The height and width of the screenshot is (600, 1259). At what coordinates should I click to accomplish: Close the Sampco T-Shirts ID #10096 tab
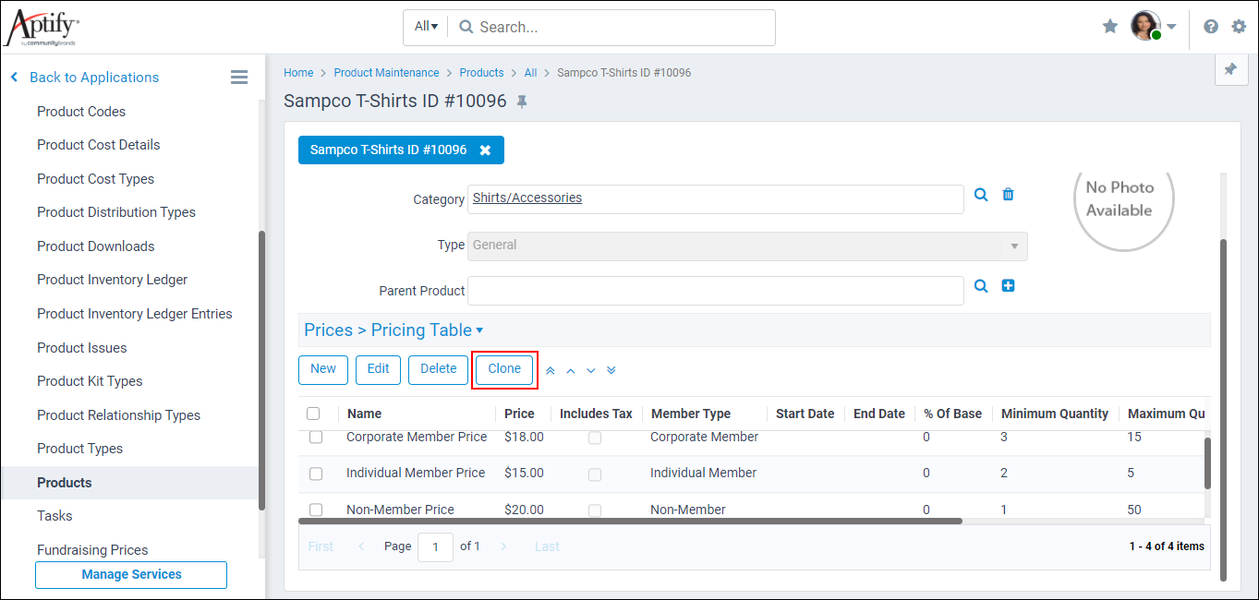tap(485, 150)
